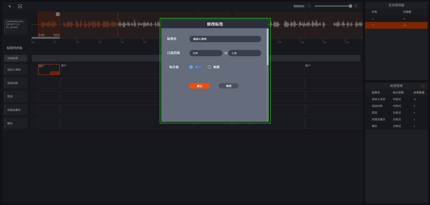Click the zoom-out magnifier icon
This screenshot has height=205, width=430.
click(309, 6)
